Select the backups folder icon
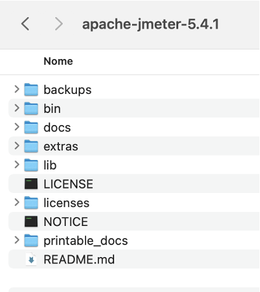Viewport: 260px width, 292px height. (x=31, y=90)
